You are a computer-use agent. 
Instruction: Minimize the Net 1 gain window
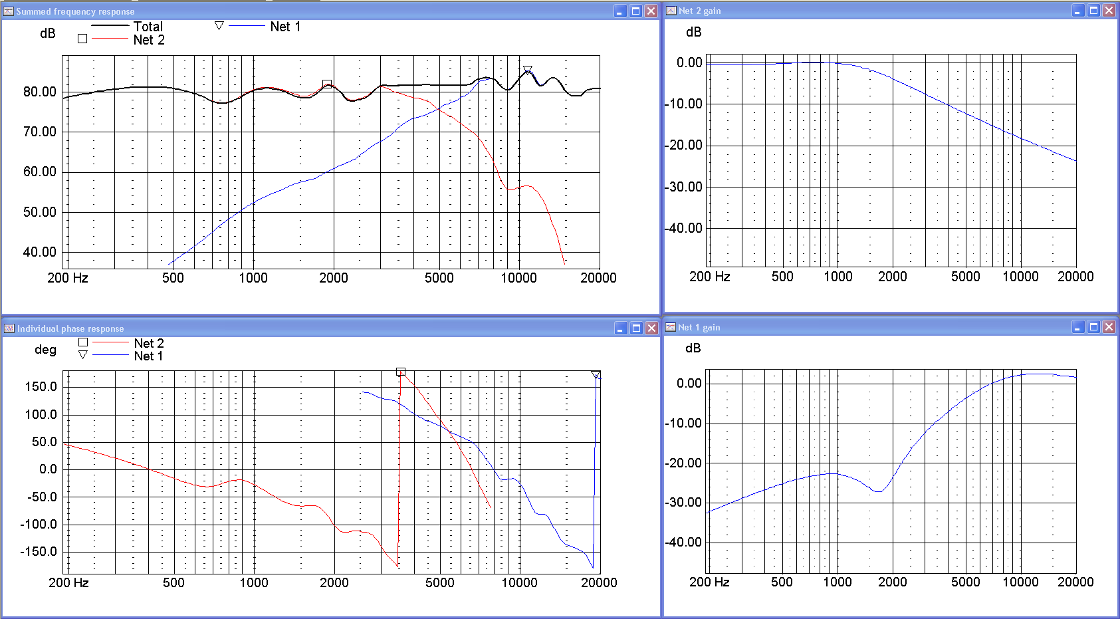[1077, 327]
